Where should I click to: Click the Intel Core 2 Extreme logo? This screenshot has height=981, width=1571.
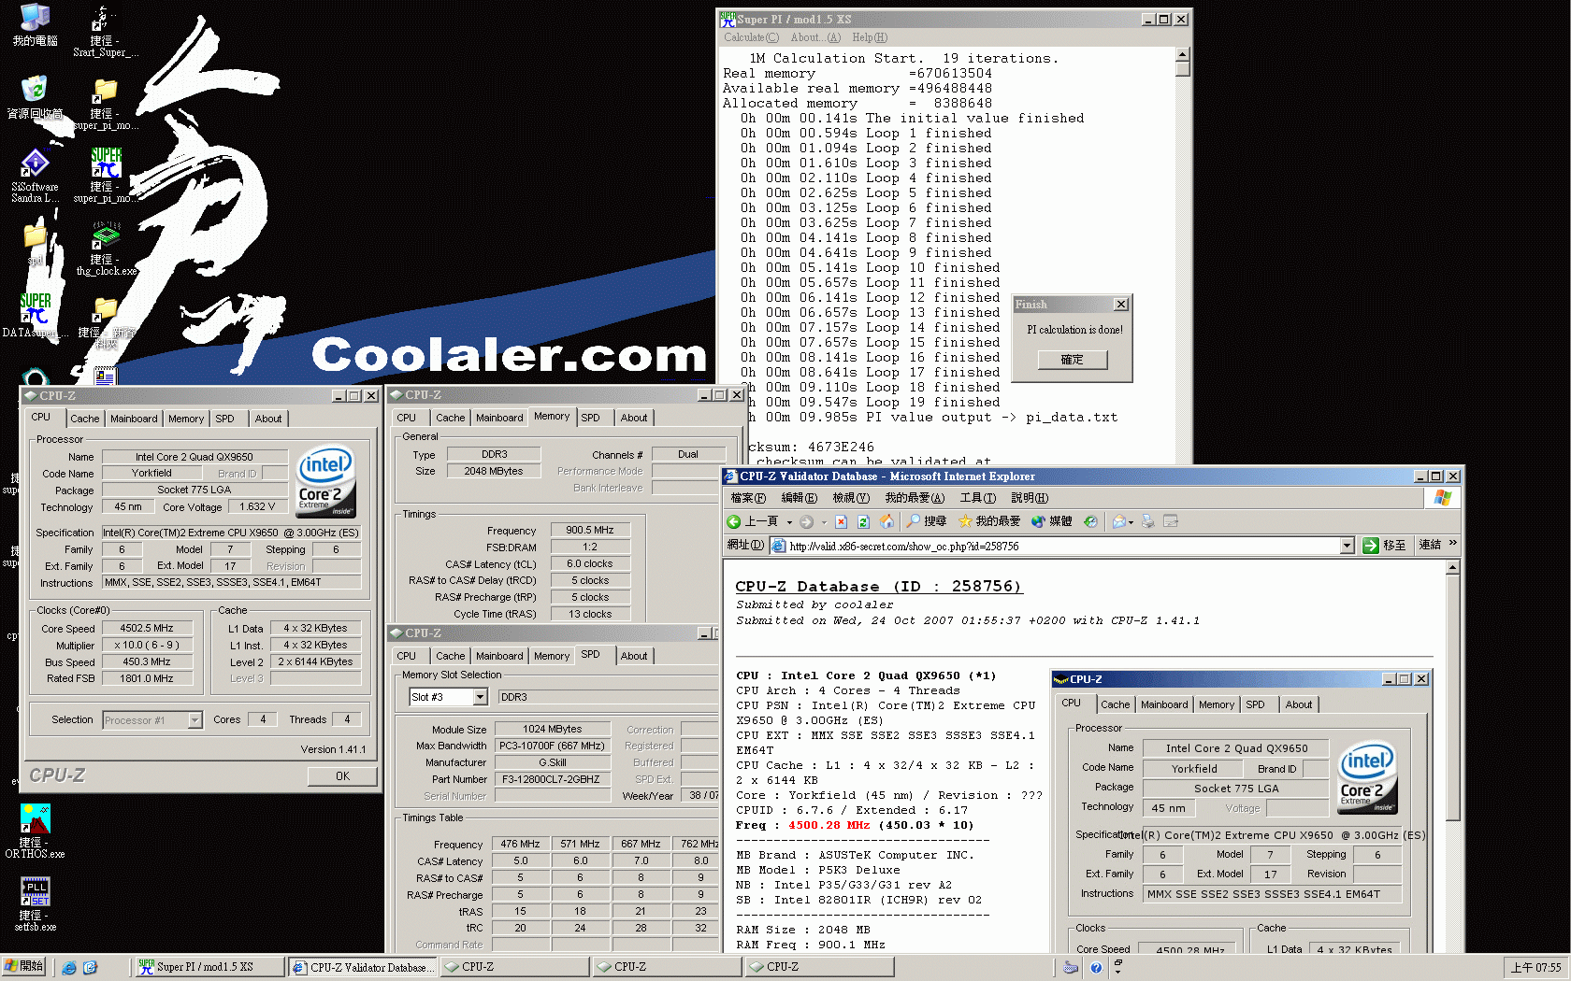(x=325, y=480)
